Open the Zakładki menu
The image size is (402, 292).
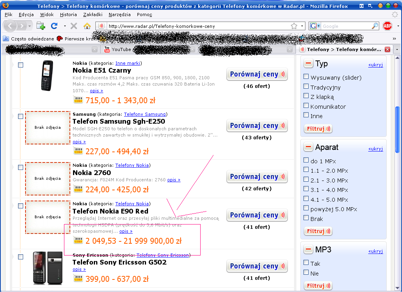pyautogui.click(x=93, y=15)
